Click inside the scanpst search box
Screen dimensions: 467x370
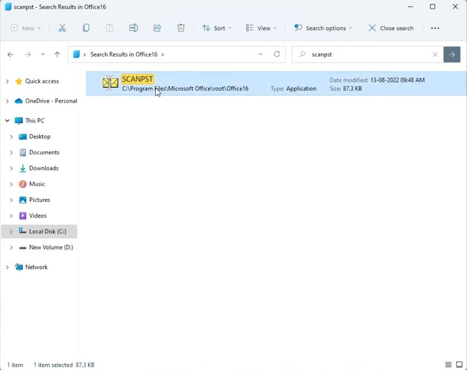[368, 54]
